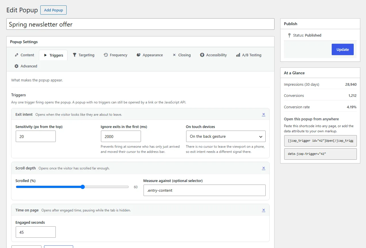Click the Conversions value 1,212
Viewport: 366px width, 248px height.
tap(353, 95)
